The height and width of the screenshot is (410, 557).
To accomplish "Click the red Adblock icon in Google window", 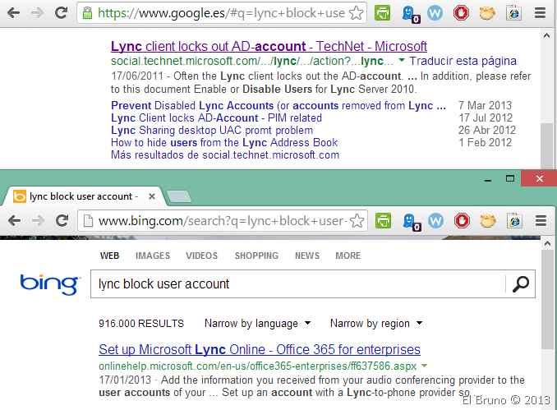I will click(x=462, y=13).
